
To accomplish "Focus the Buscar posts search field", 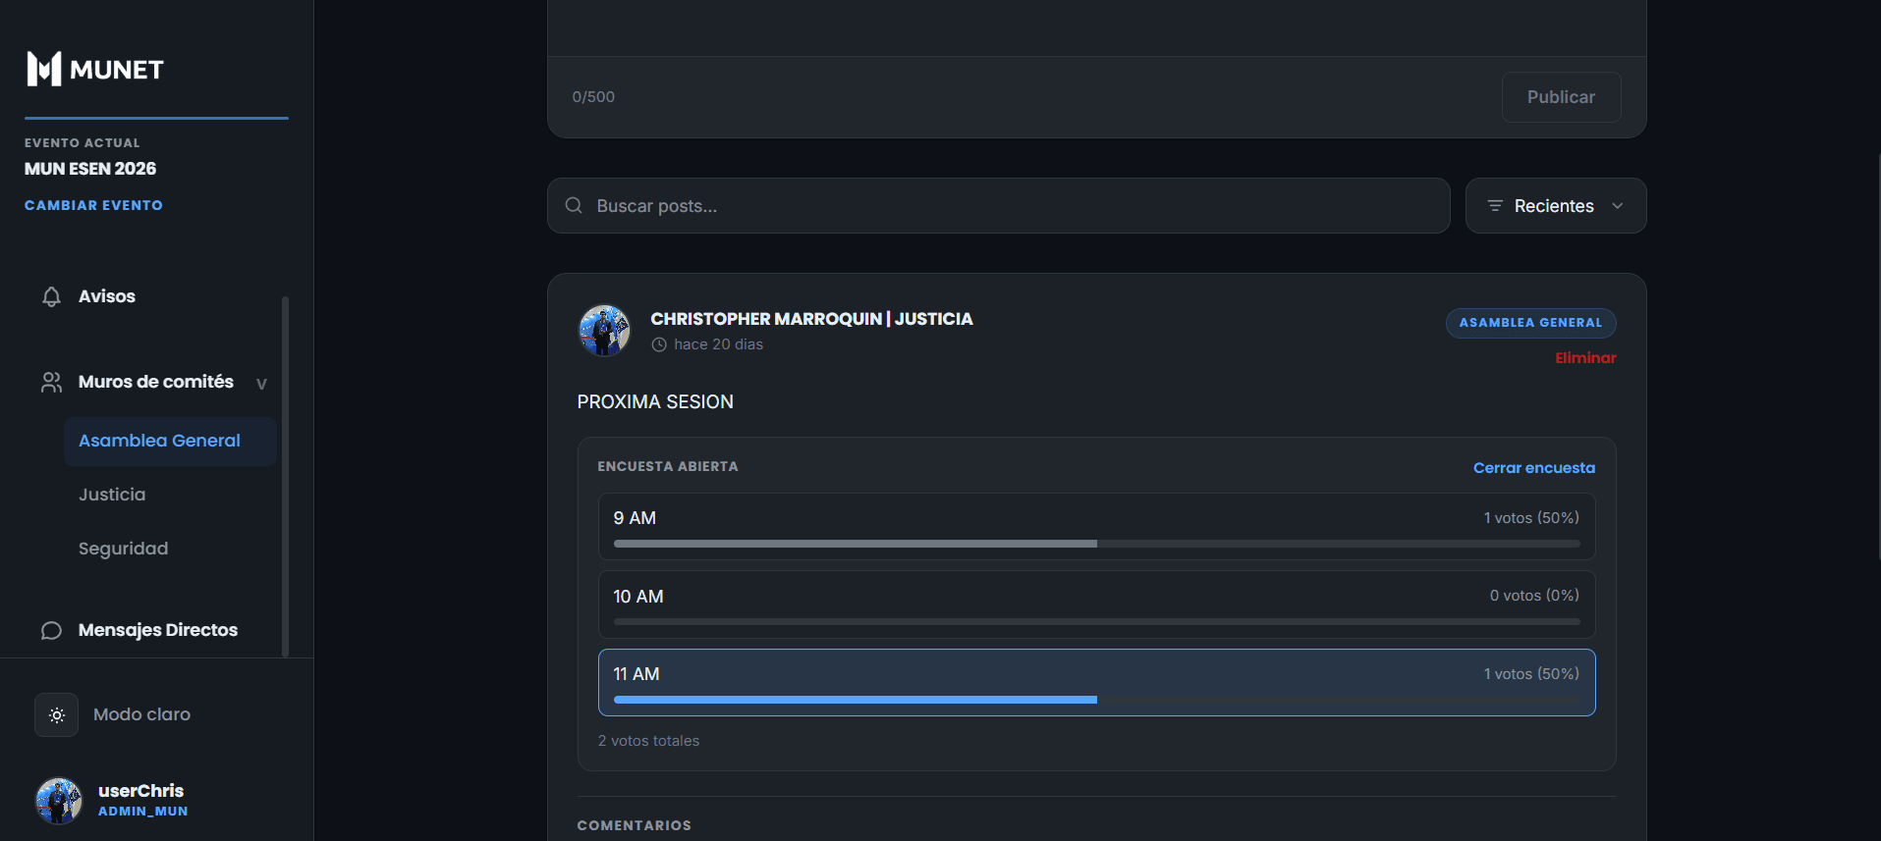I will 998,206.
